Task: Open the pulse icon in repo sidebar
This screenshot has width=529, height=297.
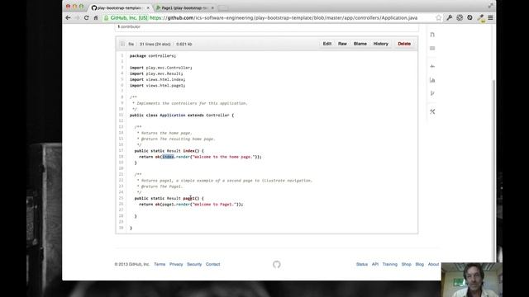Action: point(432,66)
